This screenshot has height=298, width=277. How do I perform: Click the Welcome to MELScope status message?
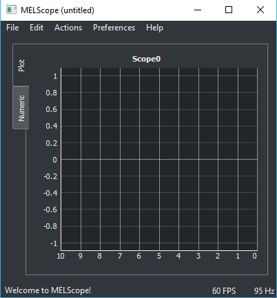pyautogui.click(x=48, y=290)
